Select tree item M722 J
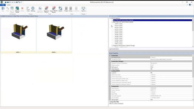Image resolution: width=194 pixels, height=109 pixels. (119, 29)
